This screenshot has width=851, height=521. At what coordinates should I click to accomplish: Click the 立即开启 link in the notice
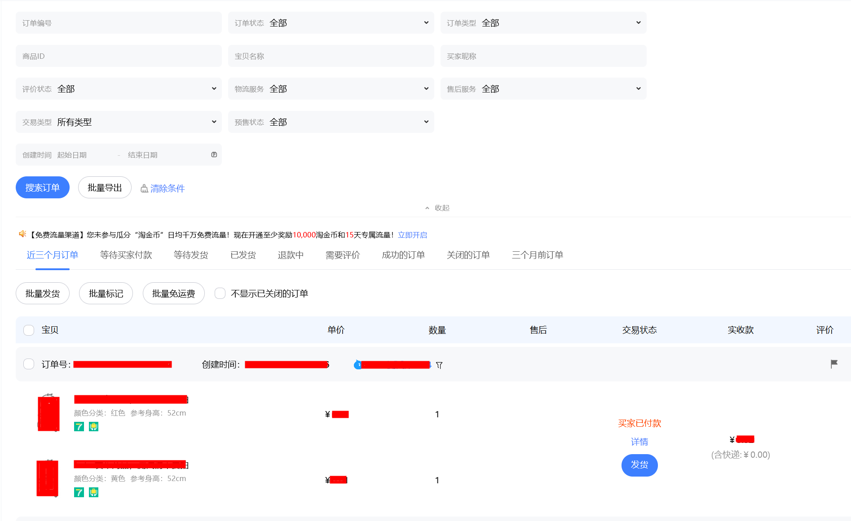412,235
